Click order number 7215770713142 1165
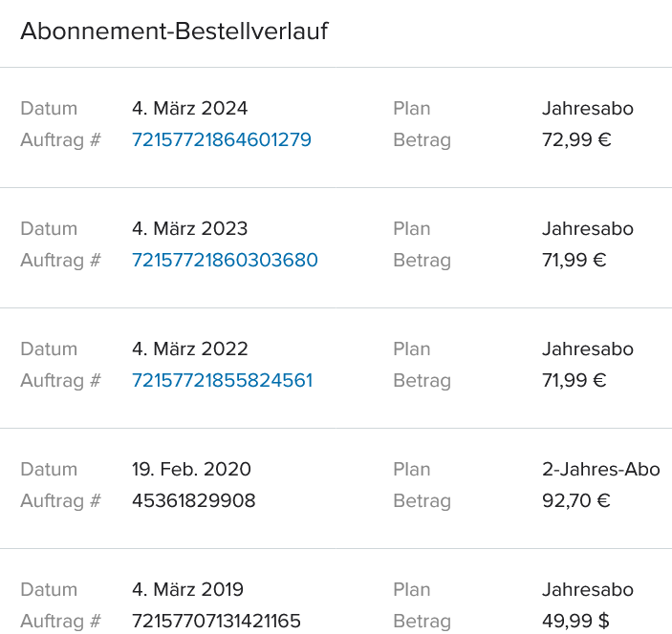672x634 pixels. point(216,622)
